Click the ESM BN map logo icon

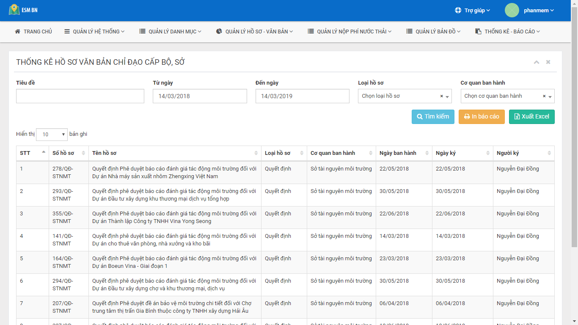point(14,10)
